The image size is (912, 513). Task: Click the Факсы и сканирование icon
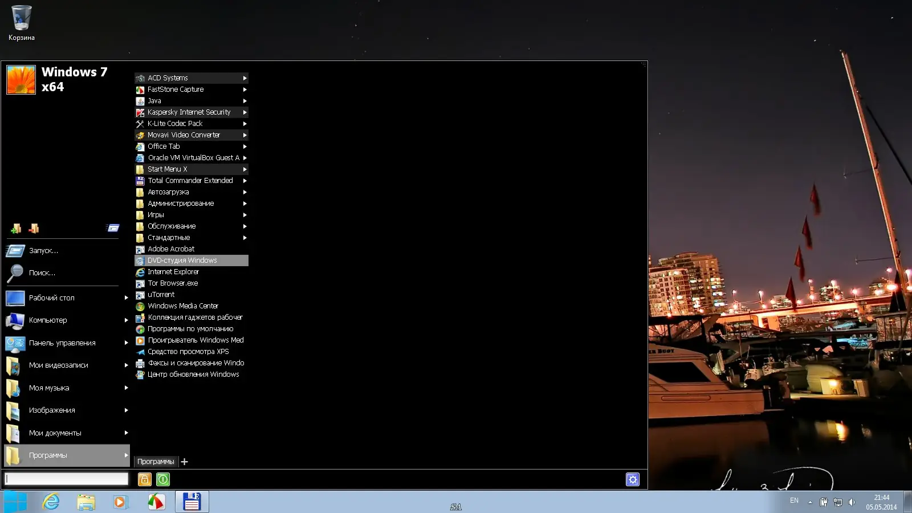(140, 363)
